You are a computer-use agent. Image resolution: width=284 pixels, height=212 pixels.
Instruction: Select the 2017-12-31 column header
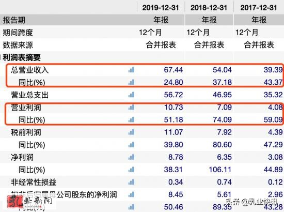point(259,8)
